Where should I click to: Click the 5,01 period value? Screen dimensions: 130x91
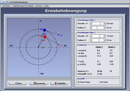pyautogui.click(x=111, y=61)
